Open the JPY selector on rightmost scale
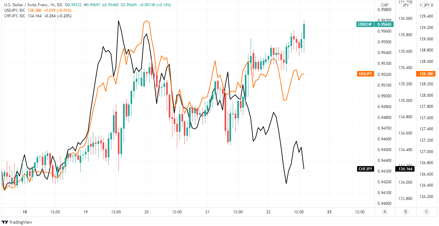 coord(427,5)
